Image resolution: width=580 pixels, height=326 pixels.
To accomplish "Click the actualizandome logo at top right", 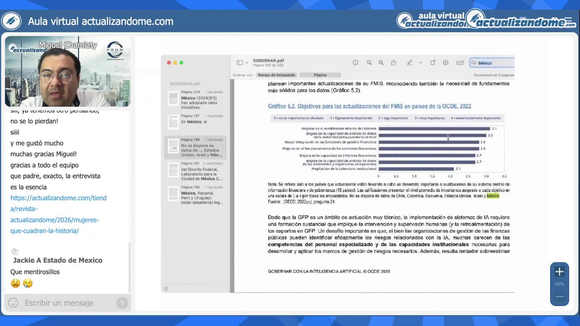I will point(521,20).
